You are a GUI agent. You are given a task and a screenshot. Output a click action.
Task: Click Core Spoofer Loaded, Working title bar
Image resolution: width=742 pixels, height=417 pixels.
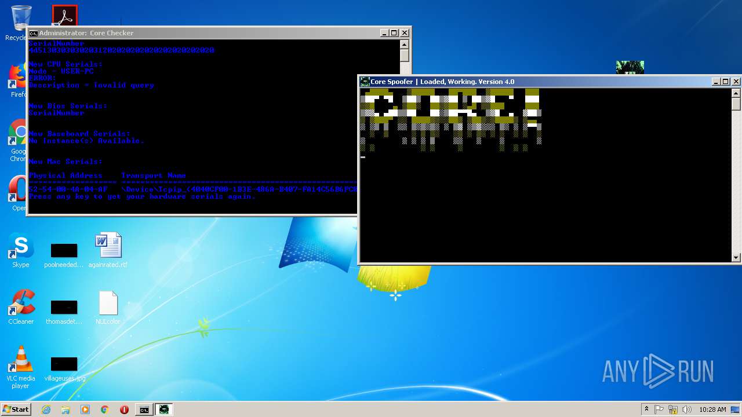point(549,82)
